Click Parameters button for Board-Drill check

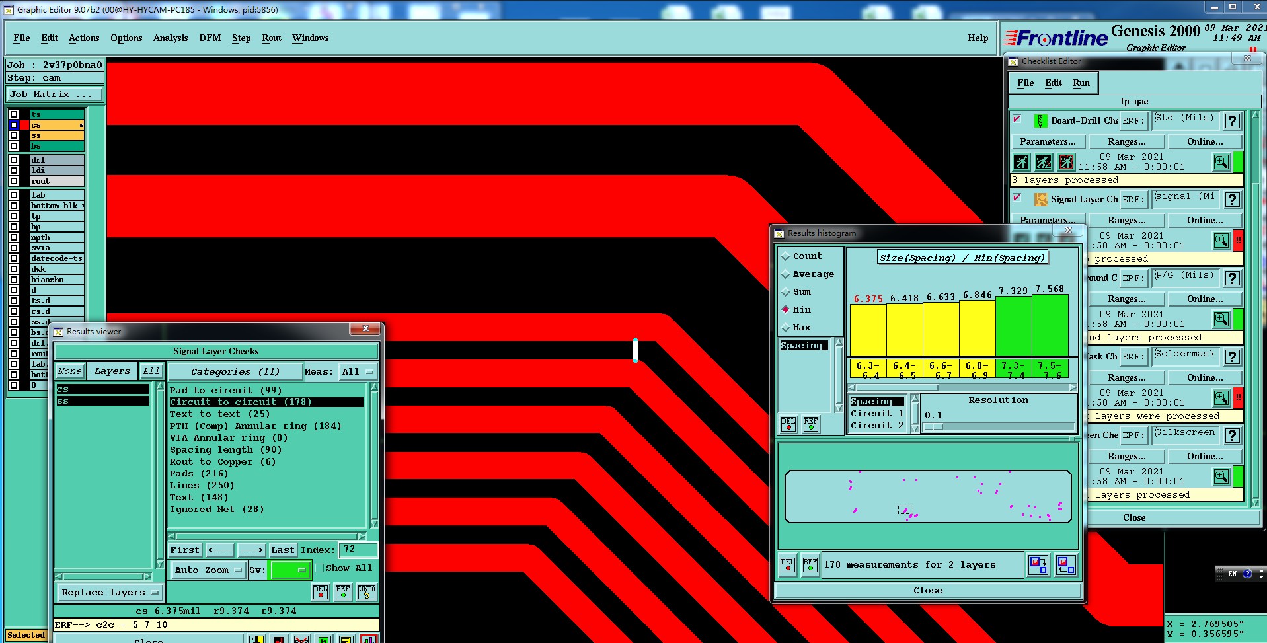[1048, 142]
